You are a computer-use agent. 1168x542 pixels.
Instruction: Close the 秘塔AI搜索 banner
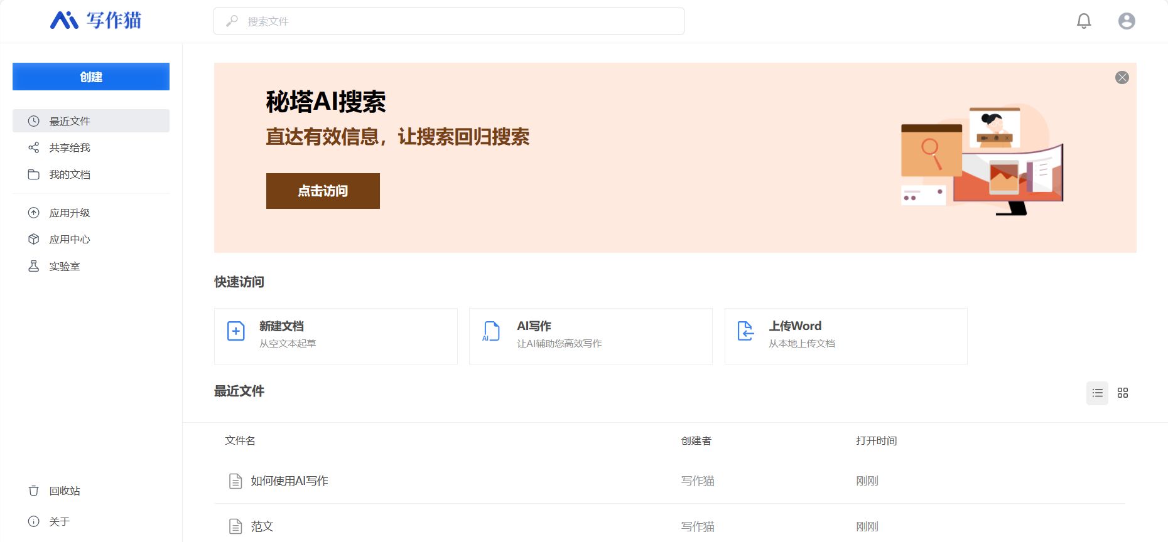pos(1122,77)
